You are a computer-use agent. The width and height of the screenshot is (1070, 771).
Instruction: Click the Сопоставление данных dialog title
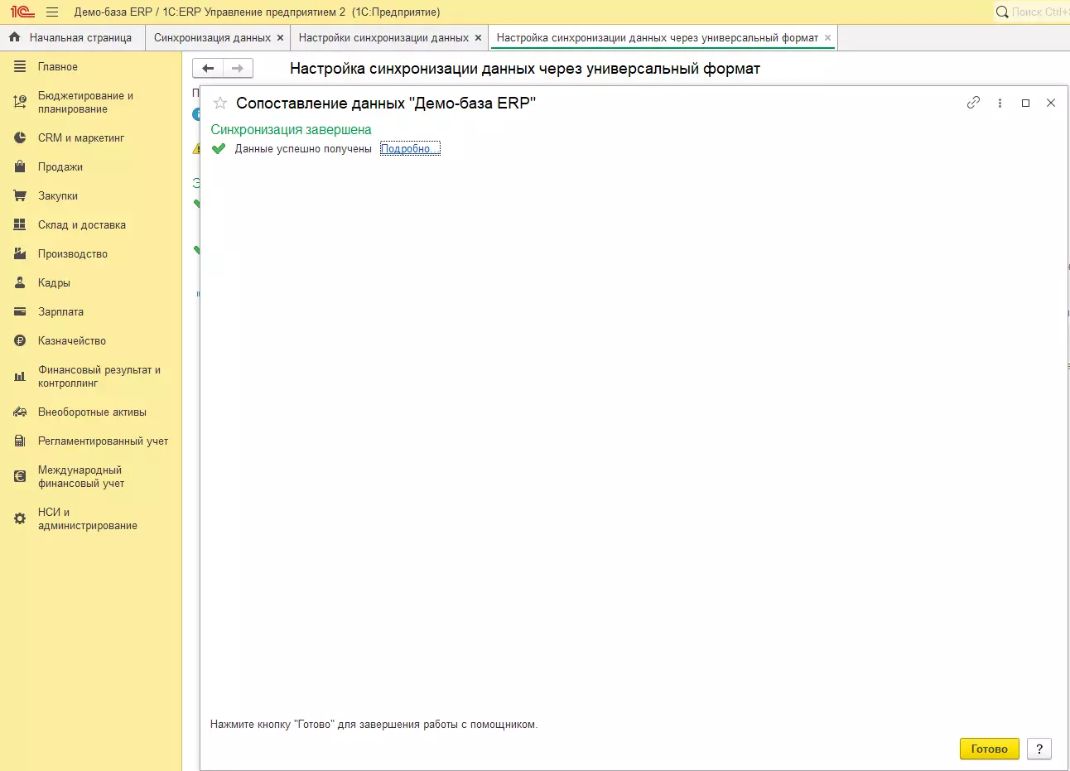tap(386, 104)
